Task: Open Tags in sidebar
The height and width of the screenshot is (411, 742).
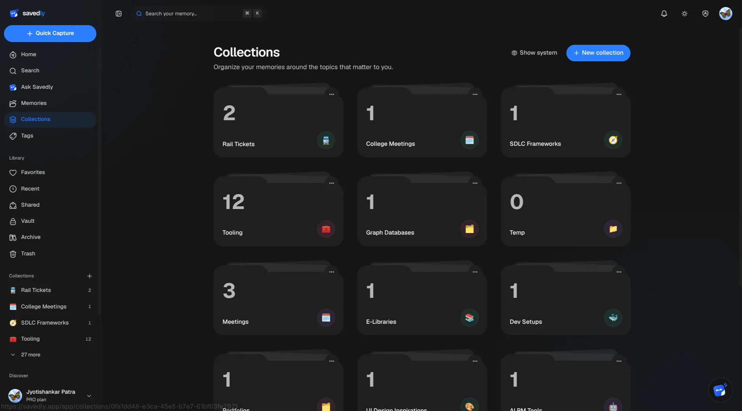Action: tap(50, 136)
